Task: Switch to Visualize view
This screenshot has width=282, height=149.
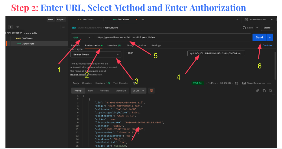Action: tap(121, 91)
